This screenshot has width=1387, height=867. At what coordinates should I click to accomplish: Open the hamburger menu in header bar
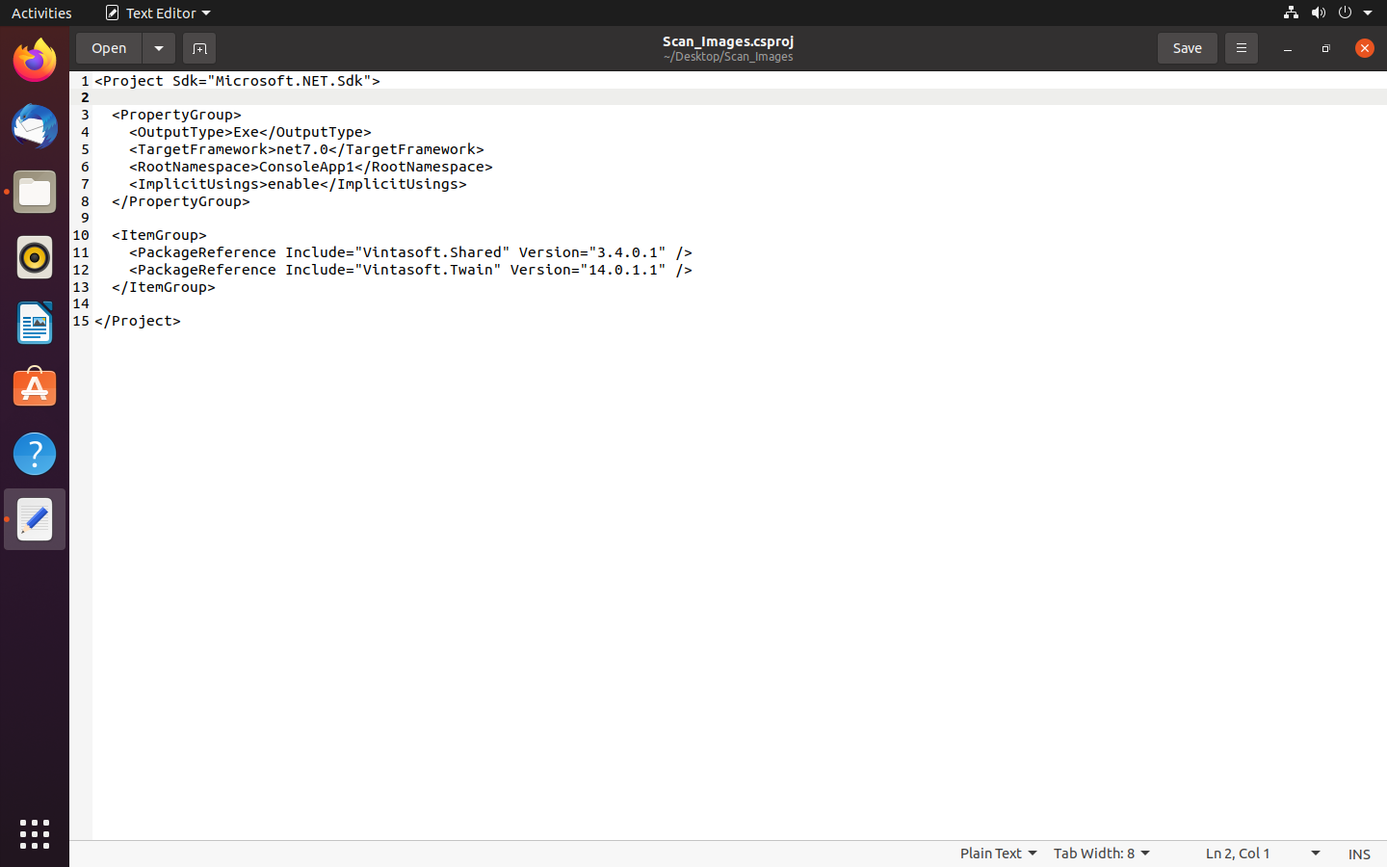[x=1241, y=48]
